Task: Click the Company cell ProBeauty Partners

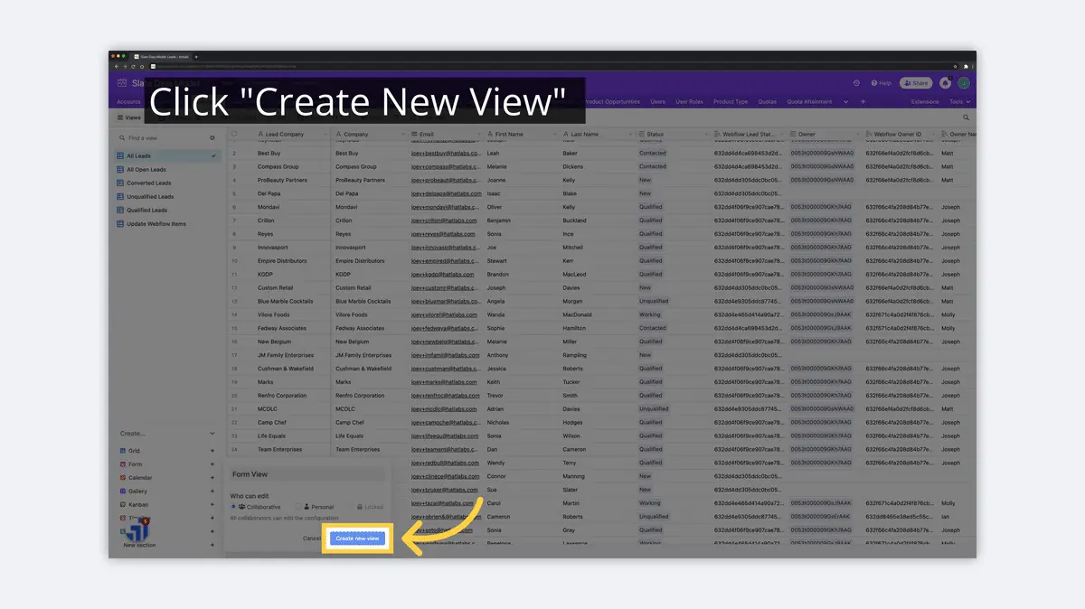Action: coord(359,180)
